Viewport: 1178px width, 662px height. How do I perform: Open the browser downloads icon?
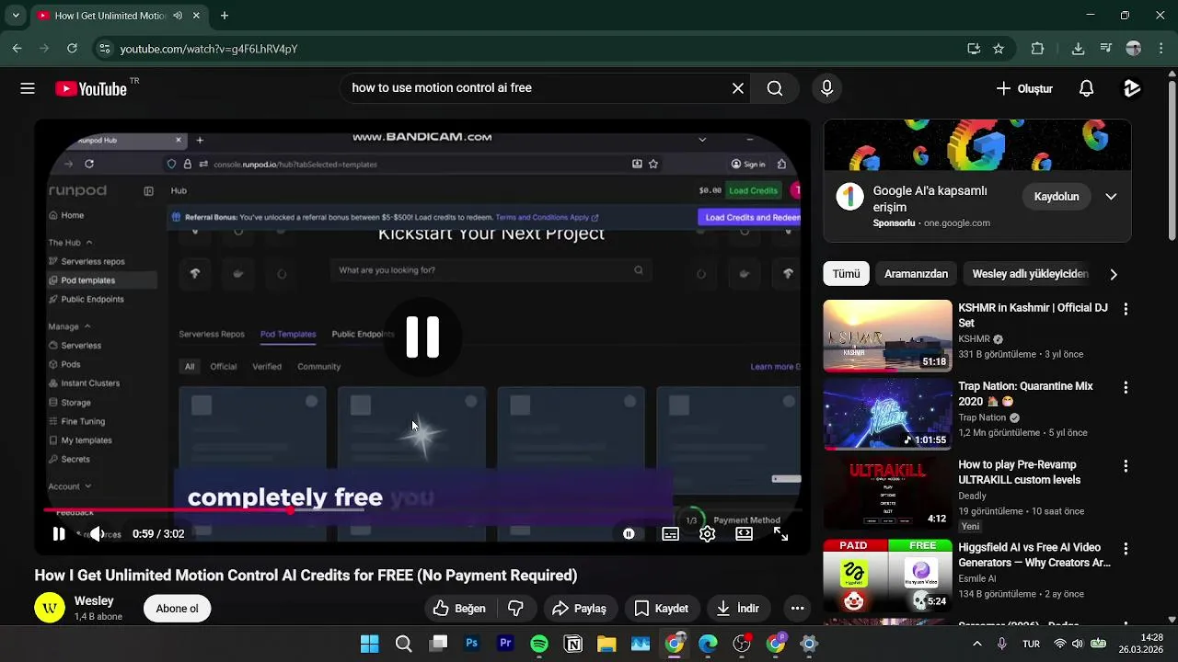(x=1078, y=49)
